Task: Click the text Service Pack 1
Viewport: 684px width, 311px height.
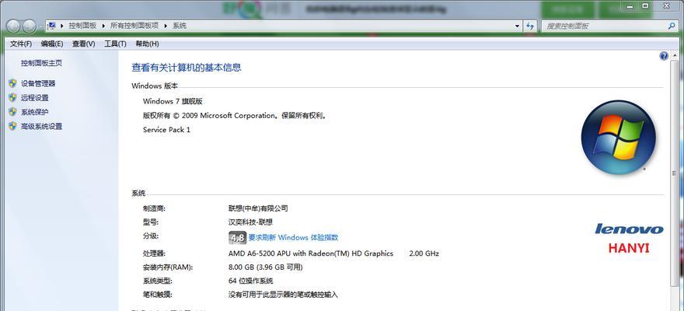Action: point(166,130)
